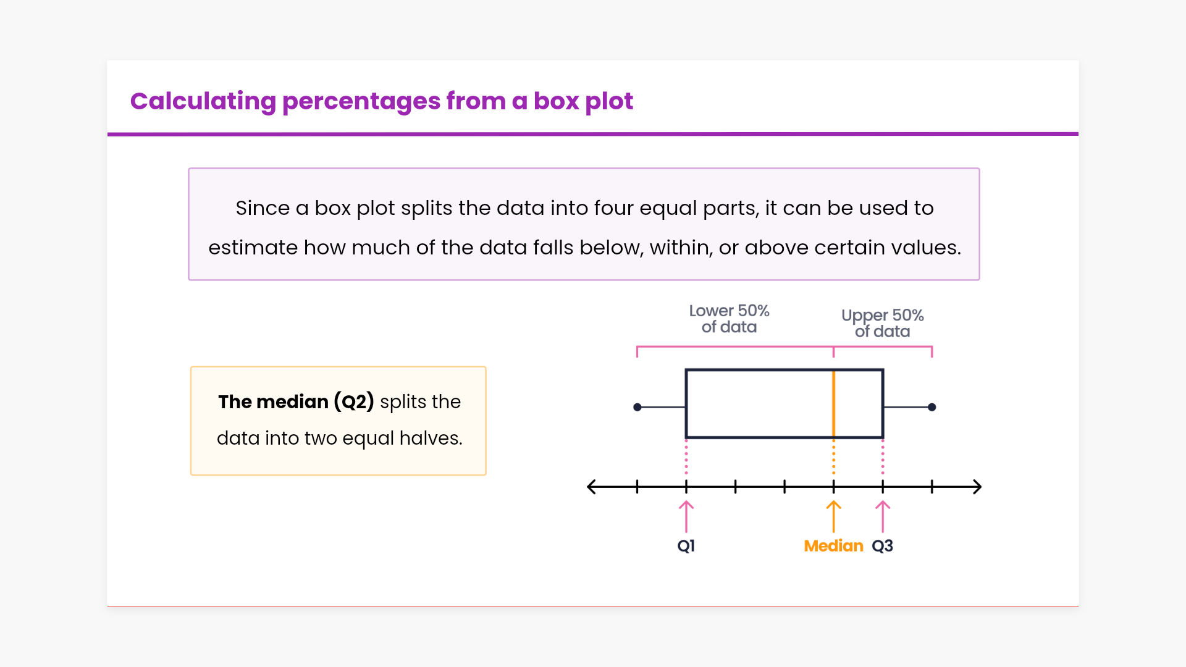1186x667 pixels.
Task: Click the purple divider line under the title
Action: click(593, 133)
